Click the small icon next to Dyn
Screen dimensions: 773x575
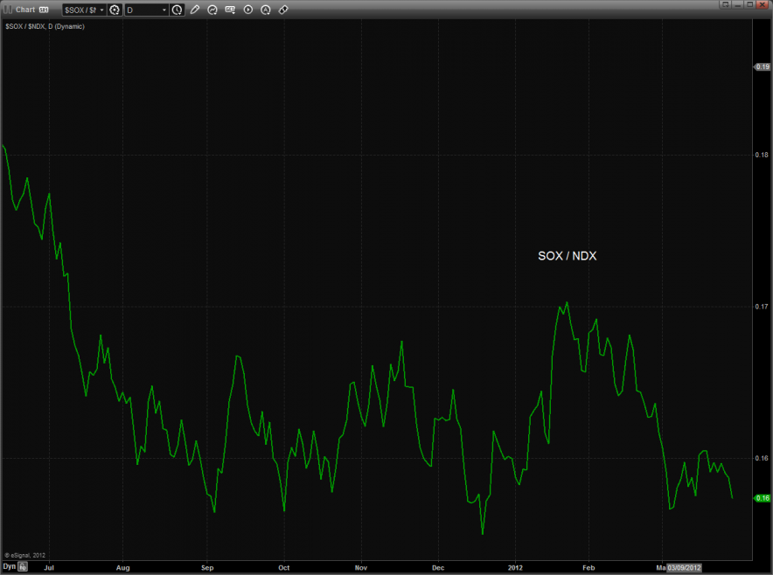(x=24, y=566)
